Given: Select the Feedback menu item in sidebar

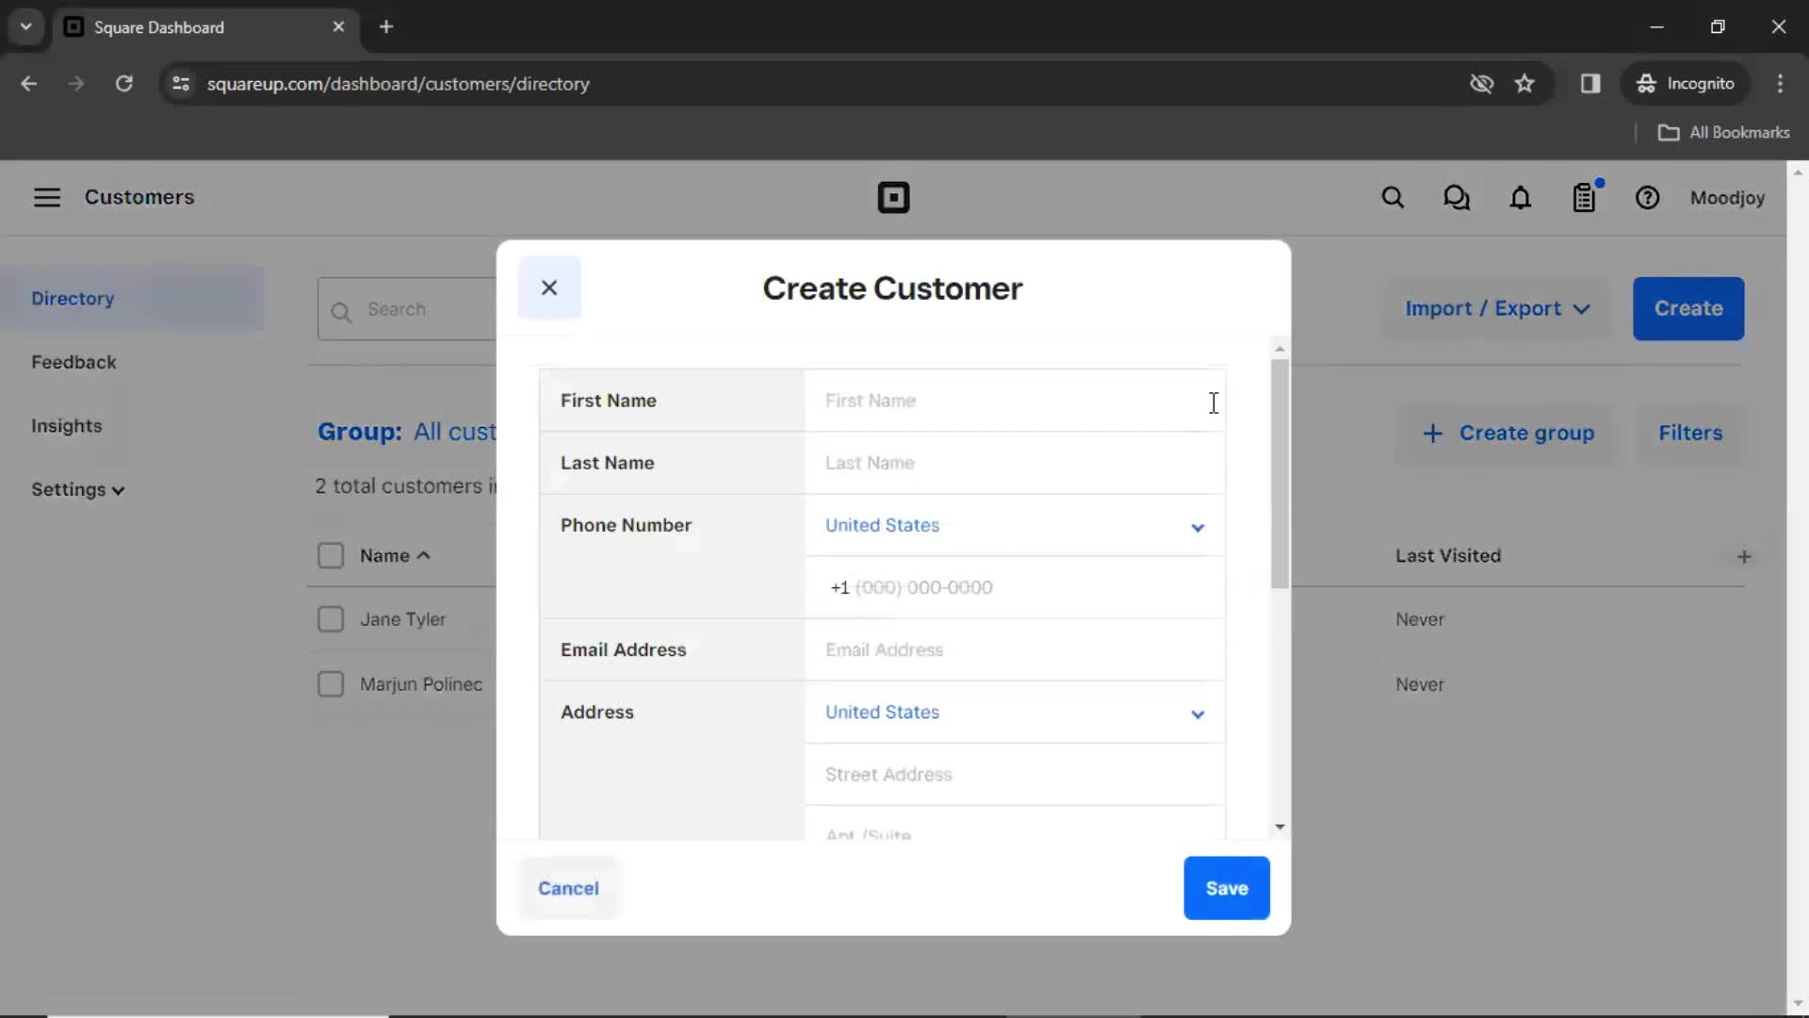Looking at the screenshot, I should tap(72, 363).
